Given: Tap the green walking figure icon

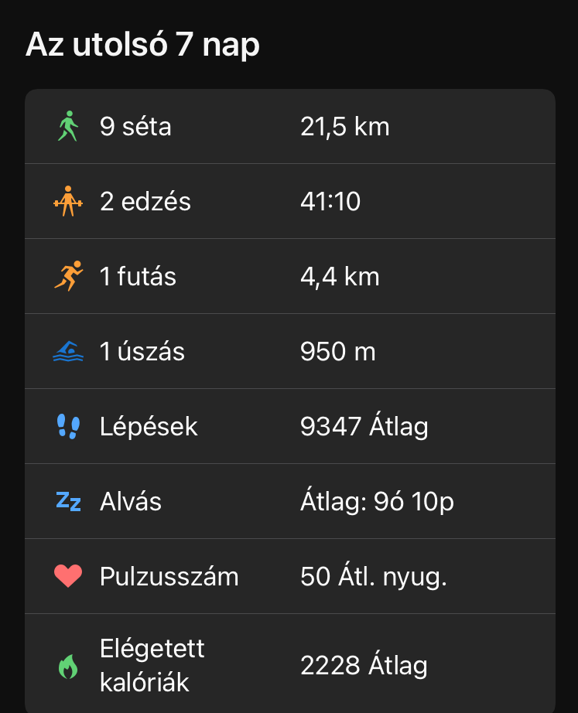Looking at the screenshot, I should point(68,126).
